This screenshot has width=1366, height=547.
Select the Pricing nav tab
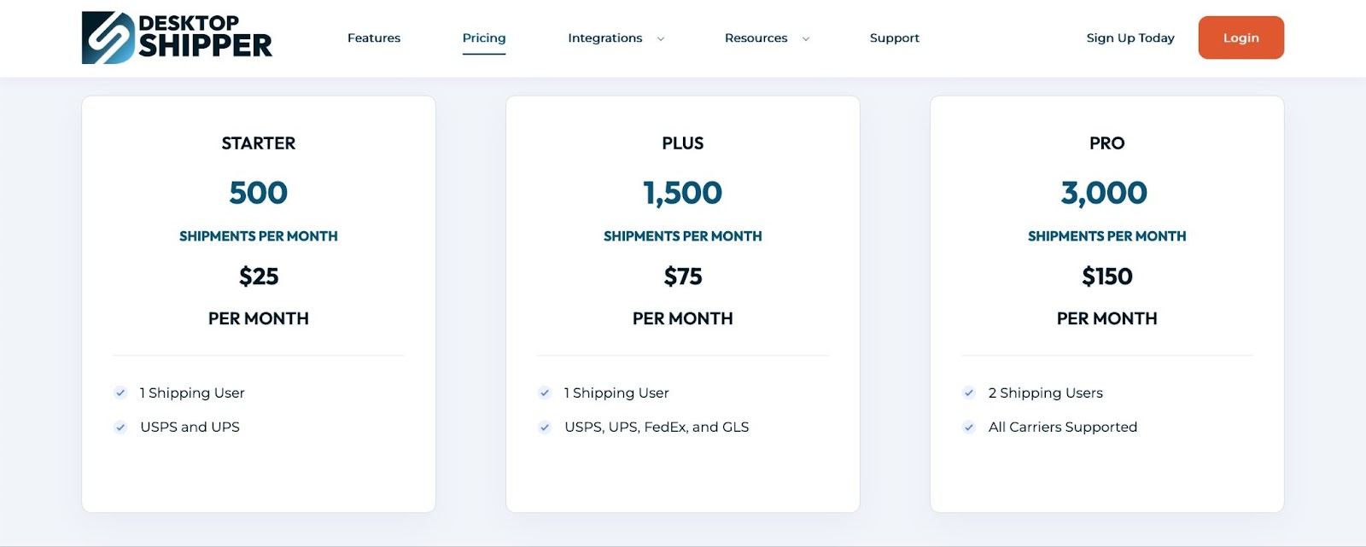click(484, 38)
